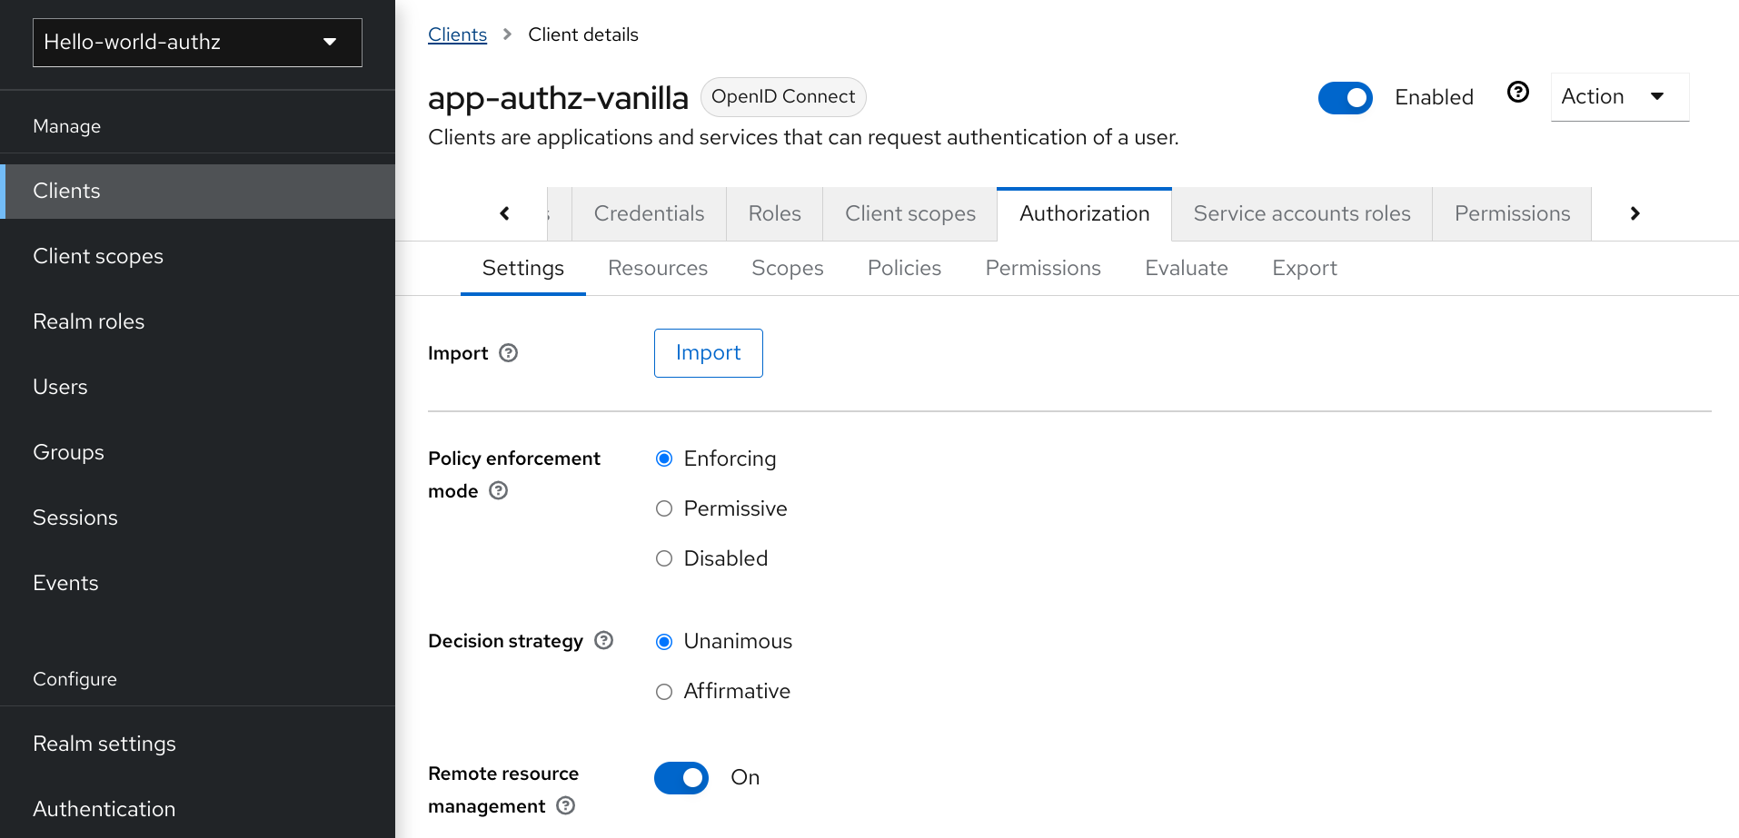1739x838 pixels.
Task: View the Decision strategy help tooltip
Action: point(603,640)
